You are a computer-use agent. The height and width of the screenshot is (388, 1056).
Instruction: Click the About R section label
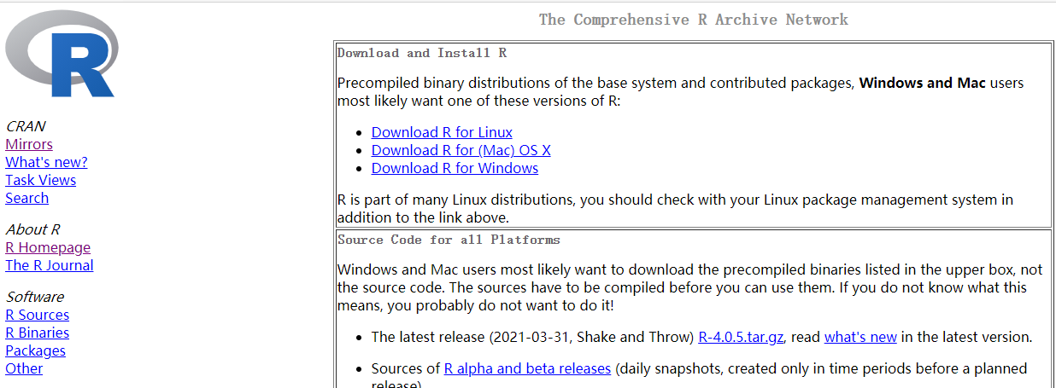point(32,229)
